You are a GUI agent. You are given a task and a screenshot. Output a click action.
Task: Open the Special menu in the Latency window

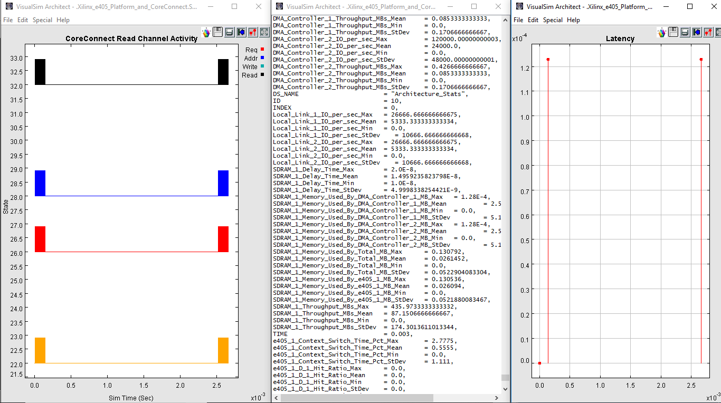tap(553, 20)
